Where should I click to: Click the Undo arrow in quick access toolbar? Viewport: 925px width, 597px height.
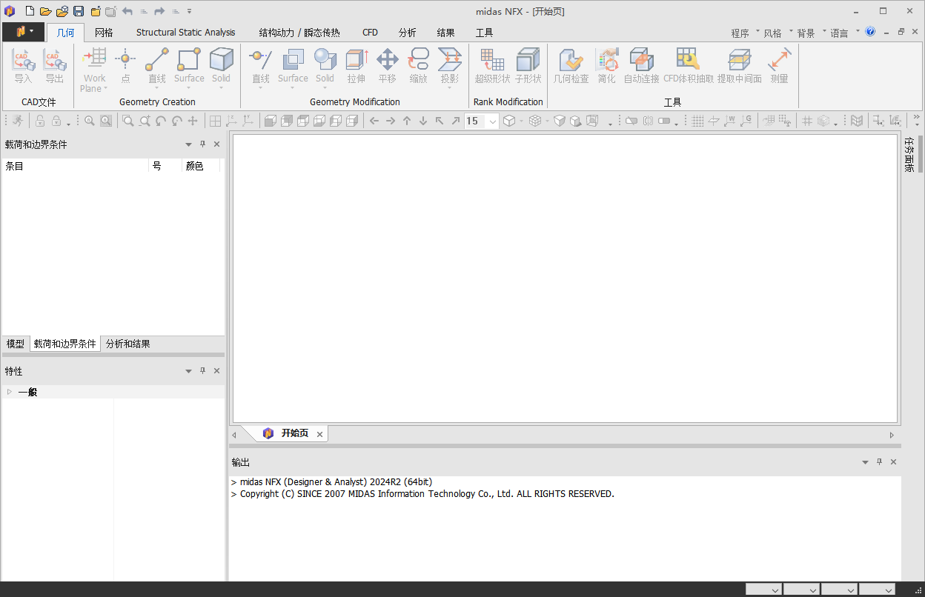coord(127,11)
